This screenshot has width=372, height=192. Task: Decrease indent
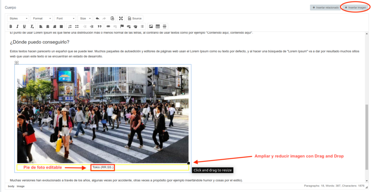click(85, 26)
